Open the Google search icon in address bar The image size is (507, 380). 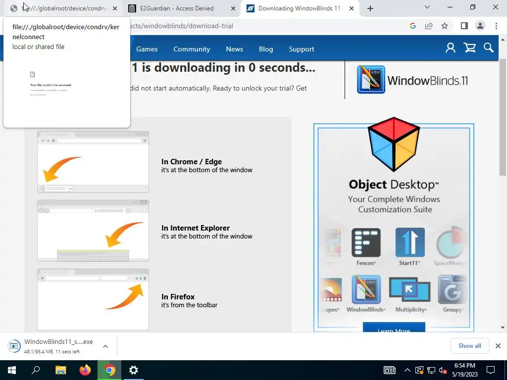point(412,26)
